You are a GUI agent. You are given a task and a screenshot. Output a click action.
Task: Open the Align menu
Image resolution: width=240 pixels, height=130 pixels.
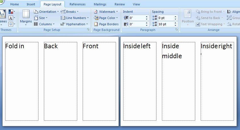[x=233, y=12]
